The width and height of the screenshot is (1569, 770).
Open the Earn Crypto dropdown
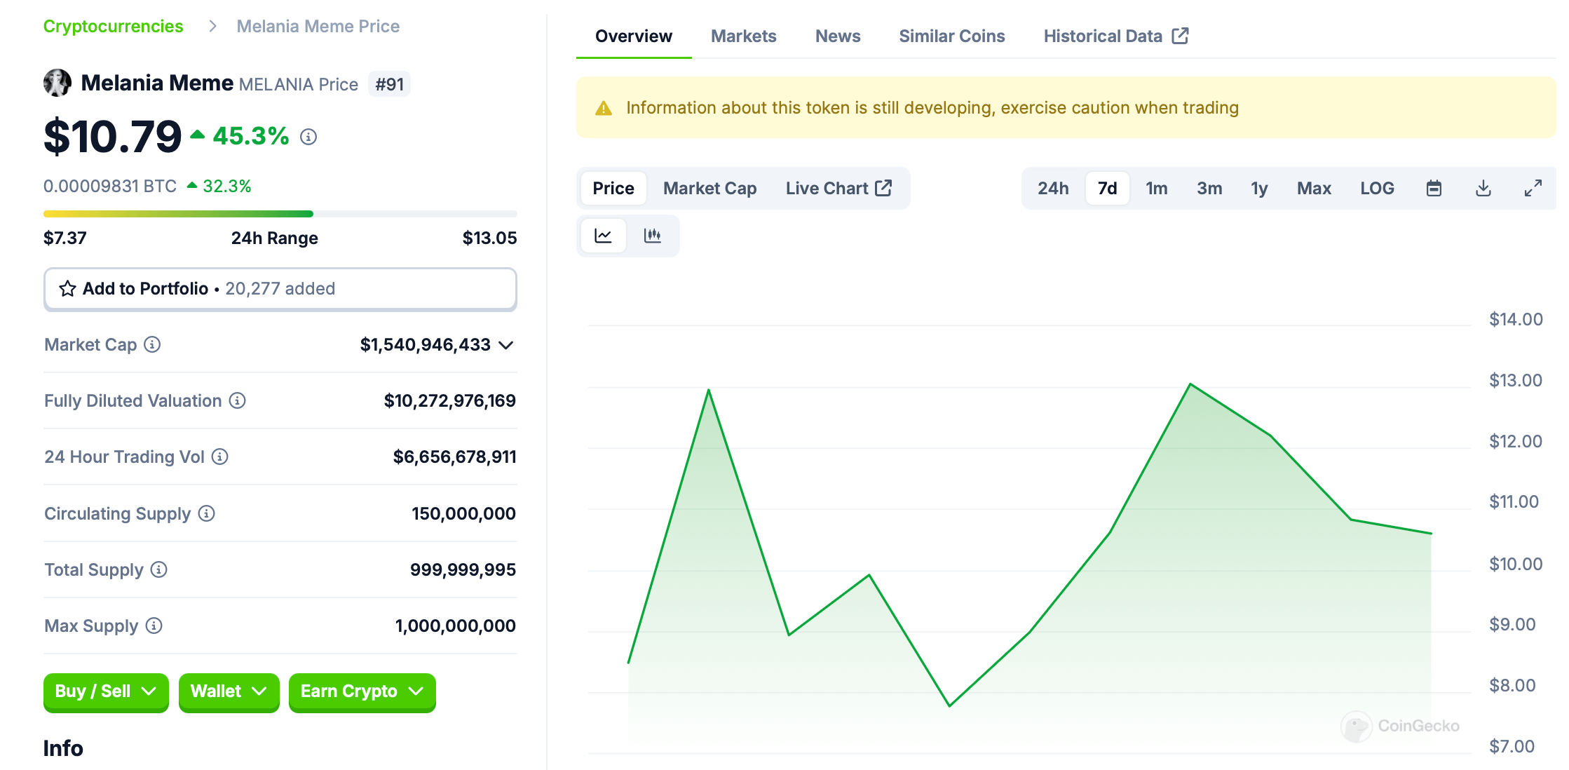(x=362, y=691)
